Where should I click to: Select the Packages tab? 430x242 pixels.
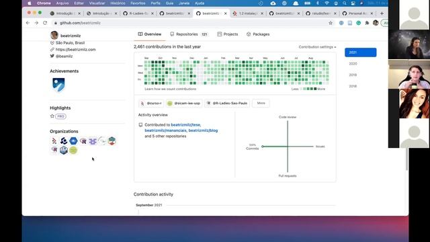pyautogui.click(x=258, y=34)
